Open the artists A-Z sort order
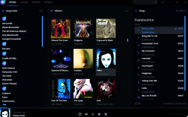188x117 pixels. pyautogui.click(x=41, y=11)
